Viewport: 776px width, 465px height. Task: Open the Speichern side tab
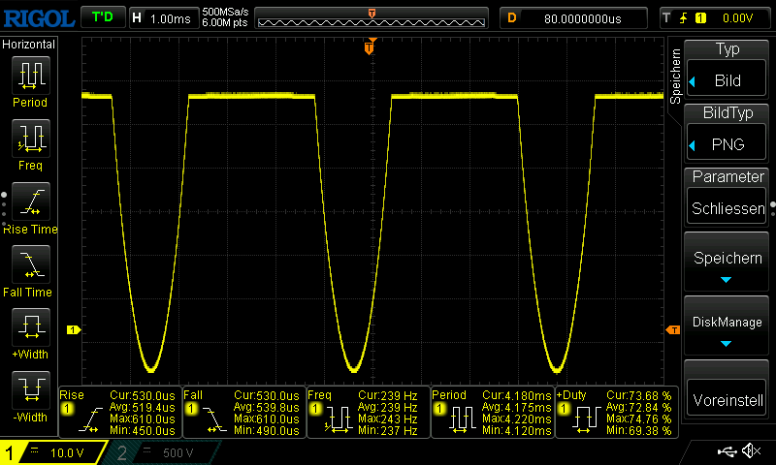(x=675, y=73)
